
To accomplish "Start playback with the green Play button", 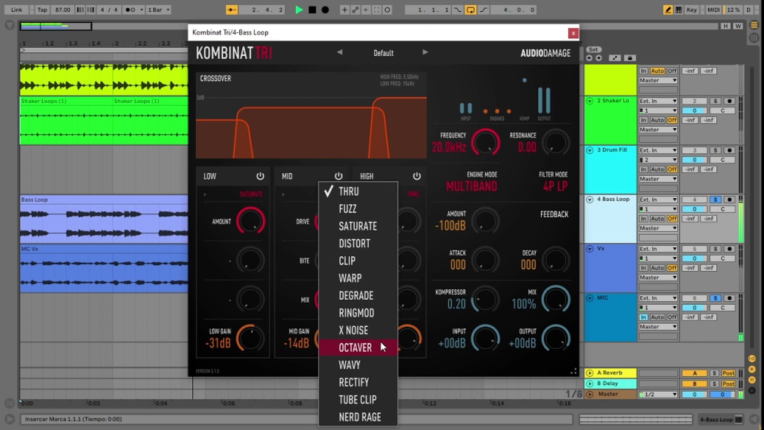I will click(299, 10).
